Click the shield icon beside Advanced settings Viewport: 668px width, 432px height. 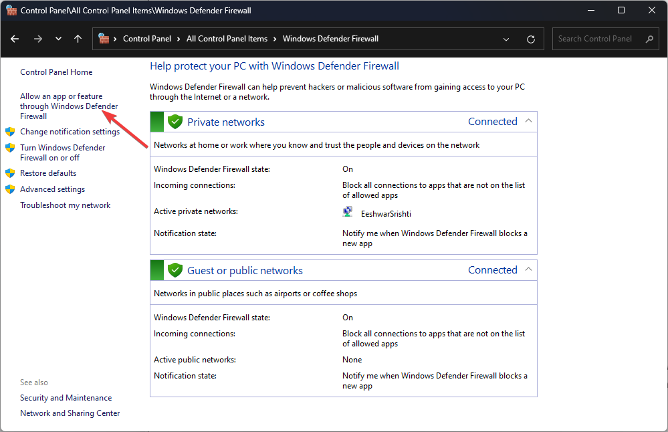click(9, 189)
